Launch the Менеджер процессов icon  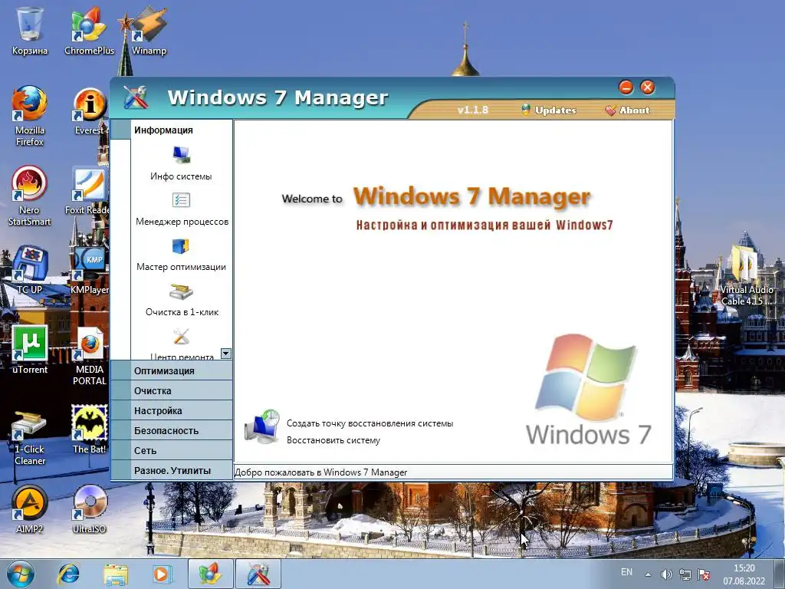pyautogui.click(x=181, y=200)
